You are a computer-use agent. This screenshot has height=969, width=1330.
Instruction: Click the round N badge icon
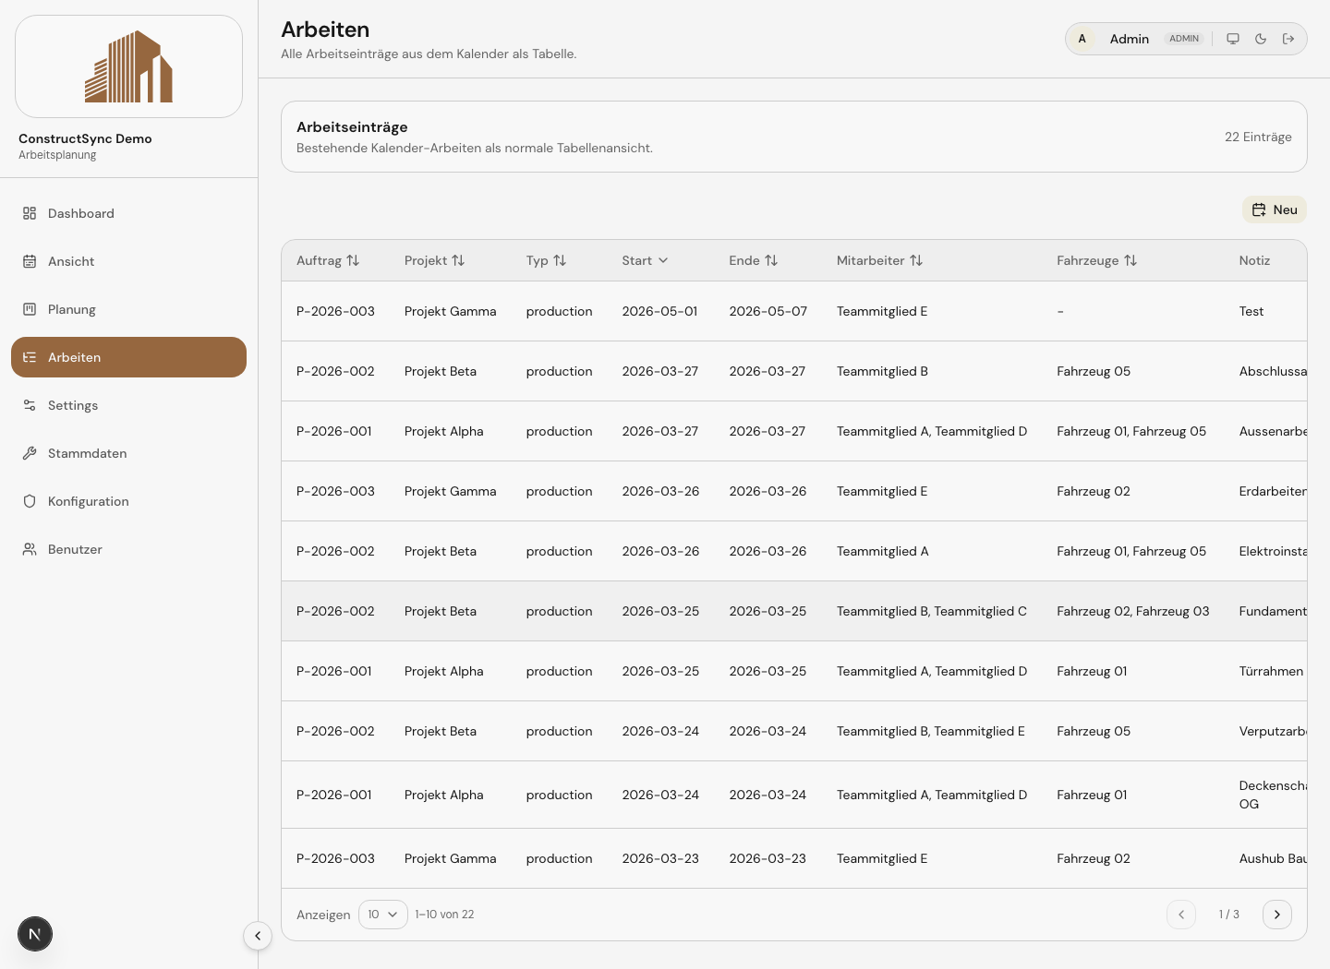35,934
